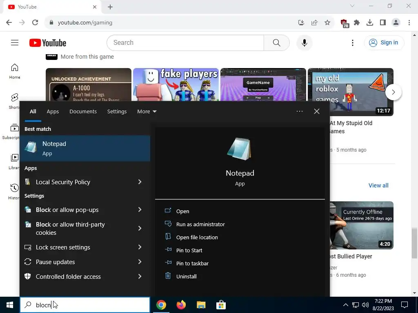Image resolution: width=418 pixels, height=313 pixels.
Task: Open the fake players video thumbnail
Action: click(x=176, y=85)
